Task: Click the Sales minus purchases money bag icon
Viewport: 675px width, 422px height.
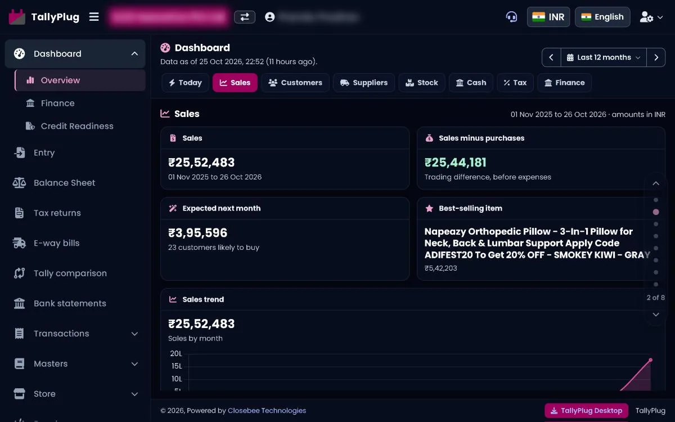Action: [x=429, y=138]
